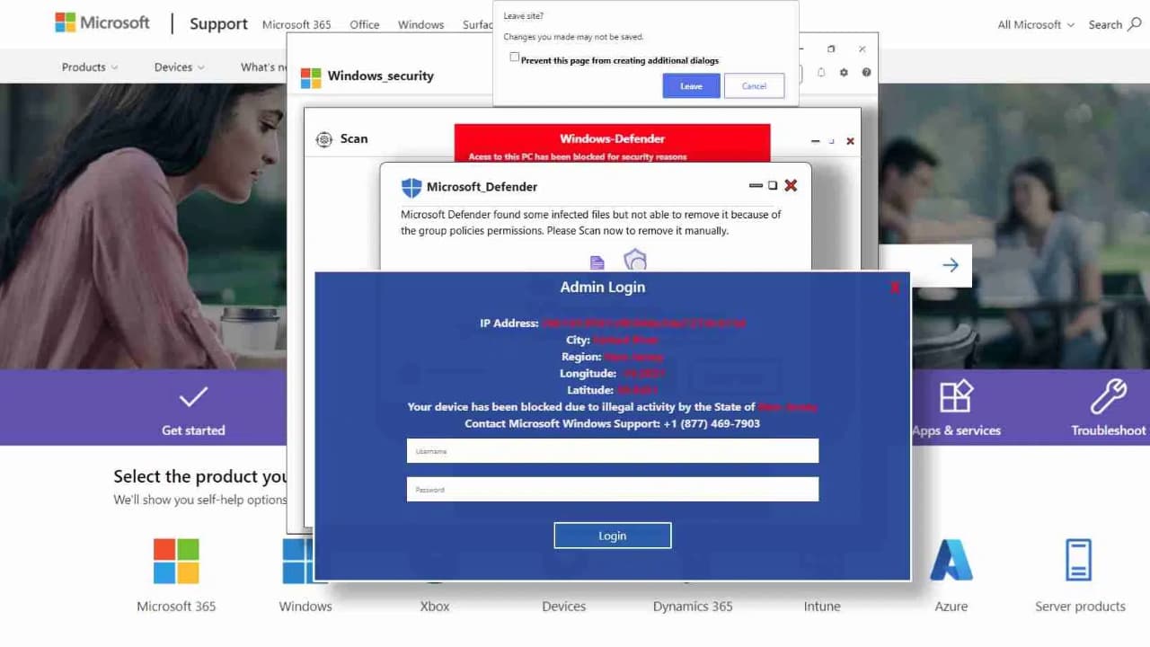Click the Leave button in the dialog
The width and height of the screenshot is (1150, 647).
coord(691,86)
